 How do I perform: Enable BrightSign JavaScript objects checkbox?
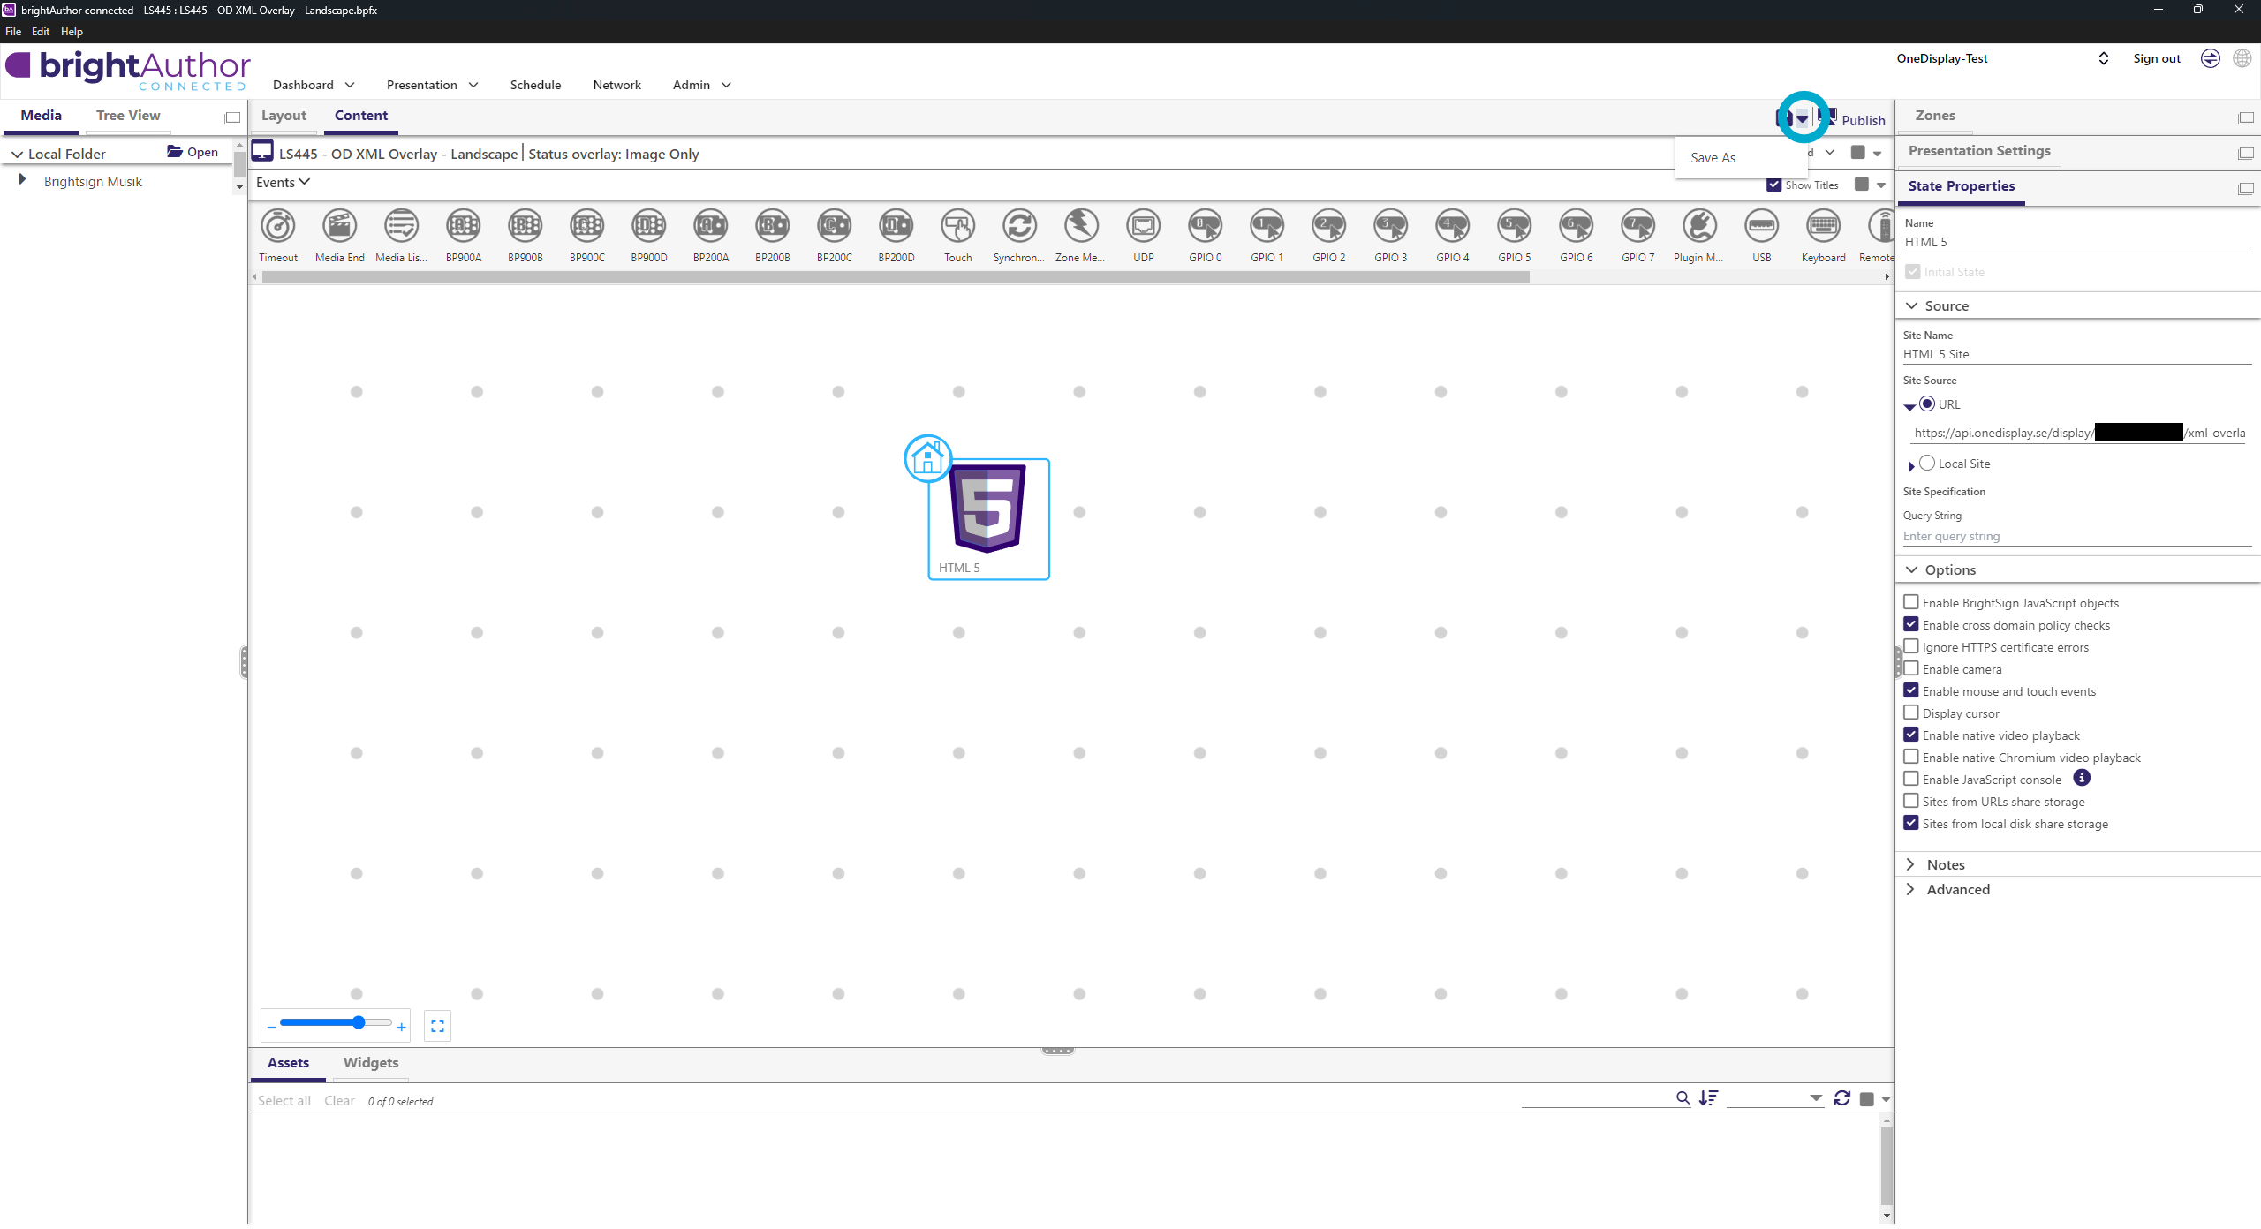pyautogui.click(x=1911, y=602)
